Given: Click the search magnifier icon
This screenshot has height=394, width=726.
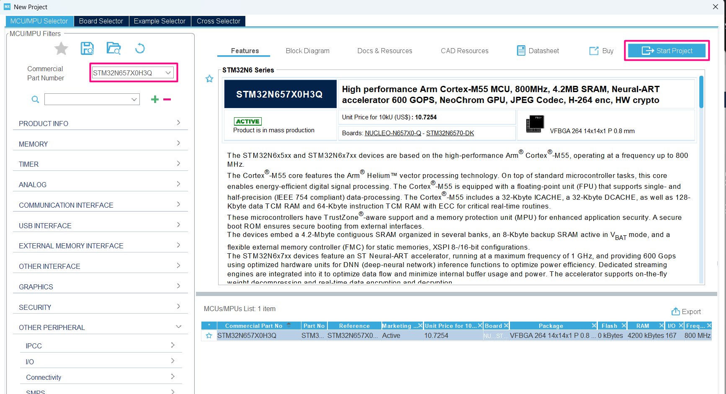Looking at the screenshot, I should click(35, 99).
